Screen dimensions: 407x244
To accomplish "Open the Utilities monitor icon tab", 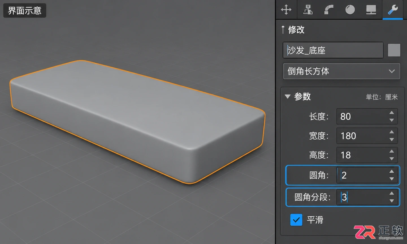I will [371, 10].
